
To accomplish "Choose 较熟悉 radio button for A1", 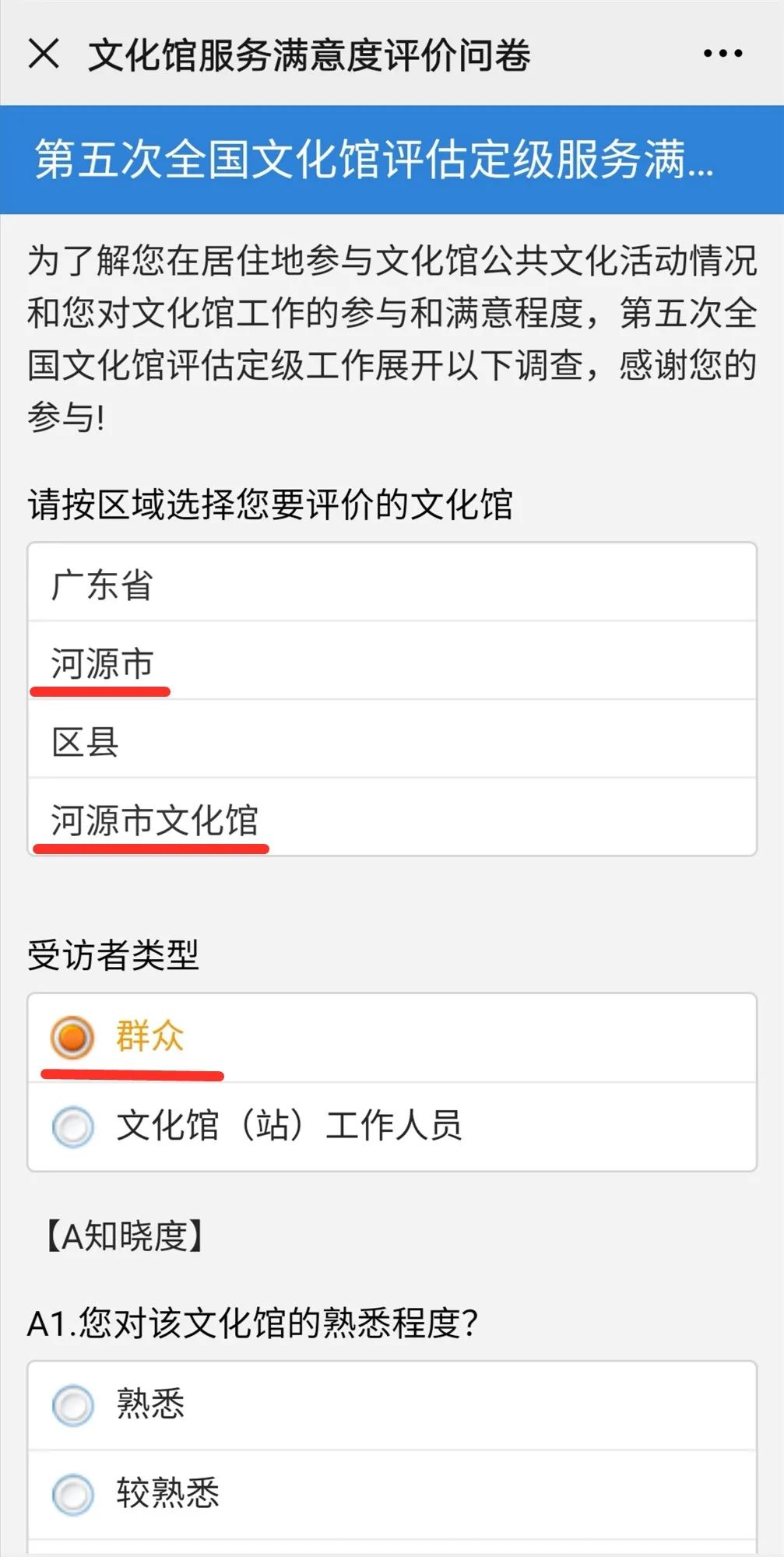I will tap(72, 1494).
